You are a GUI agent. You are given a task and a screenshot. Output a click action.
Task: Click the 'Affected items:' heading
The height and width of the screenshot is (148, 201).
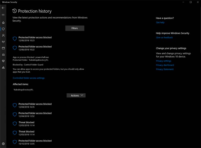[20, 84]
